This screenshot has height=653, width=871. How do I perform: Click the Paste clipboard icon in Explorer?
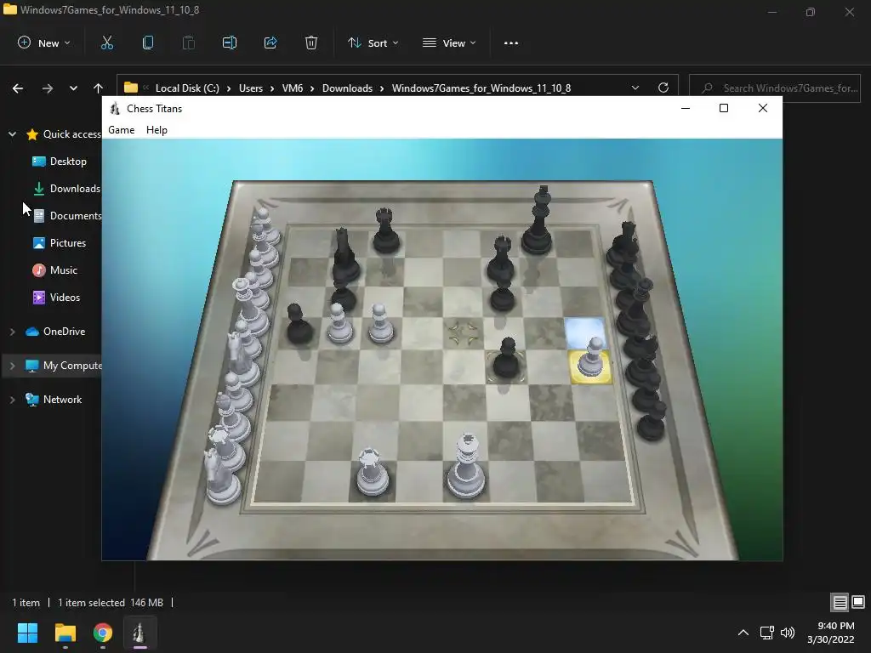point(188,43)
